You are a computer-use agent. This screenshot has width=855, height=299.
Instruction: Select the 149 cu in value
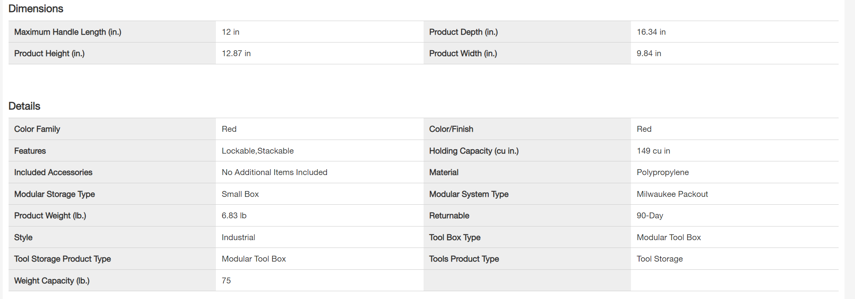tap(654, 151)
